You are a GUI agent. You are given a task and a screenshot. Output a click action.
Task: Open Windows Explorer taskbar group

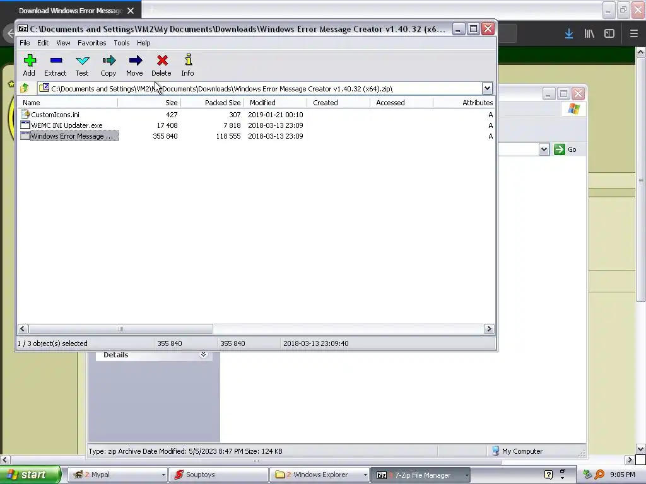320,475
